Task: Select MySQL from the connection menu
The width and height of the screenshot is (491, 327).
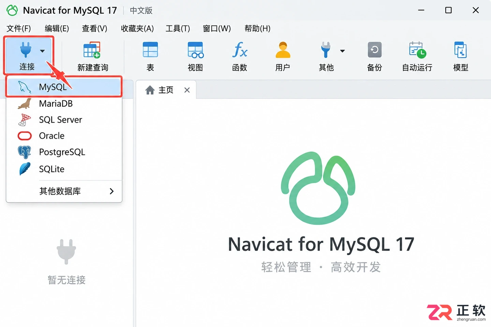Action: (x=64, y=87)
